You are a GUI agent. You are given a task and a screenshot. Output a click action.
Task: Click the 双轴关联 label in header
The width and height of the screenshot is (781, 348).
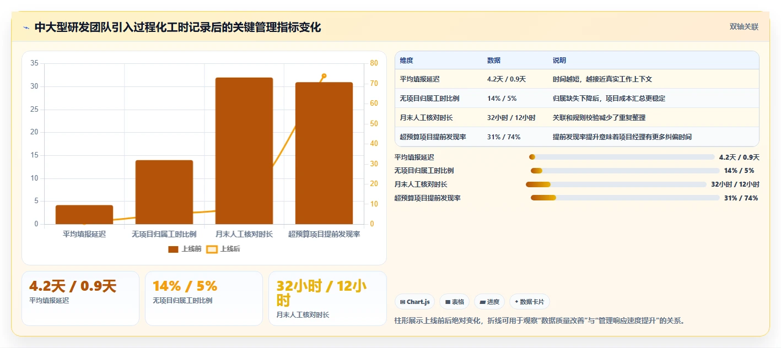click(x=744, y=27)
